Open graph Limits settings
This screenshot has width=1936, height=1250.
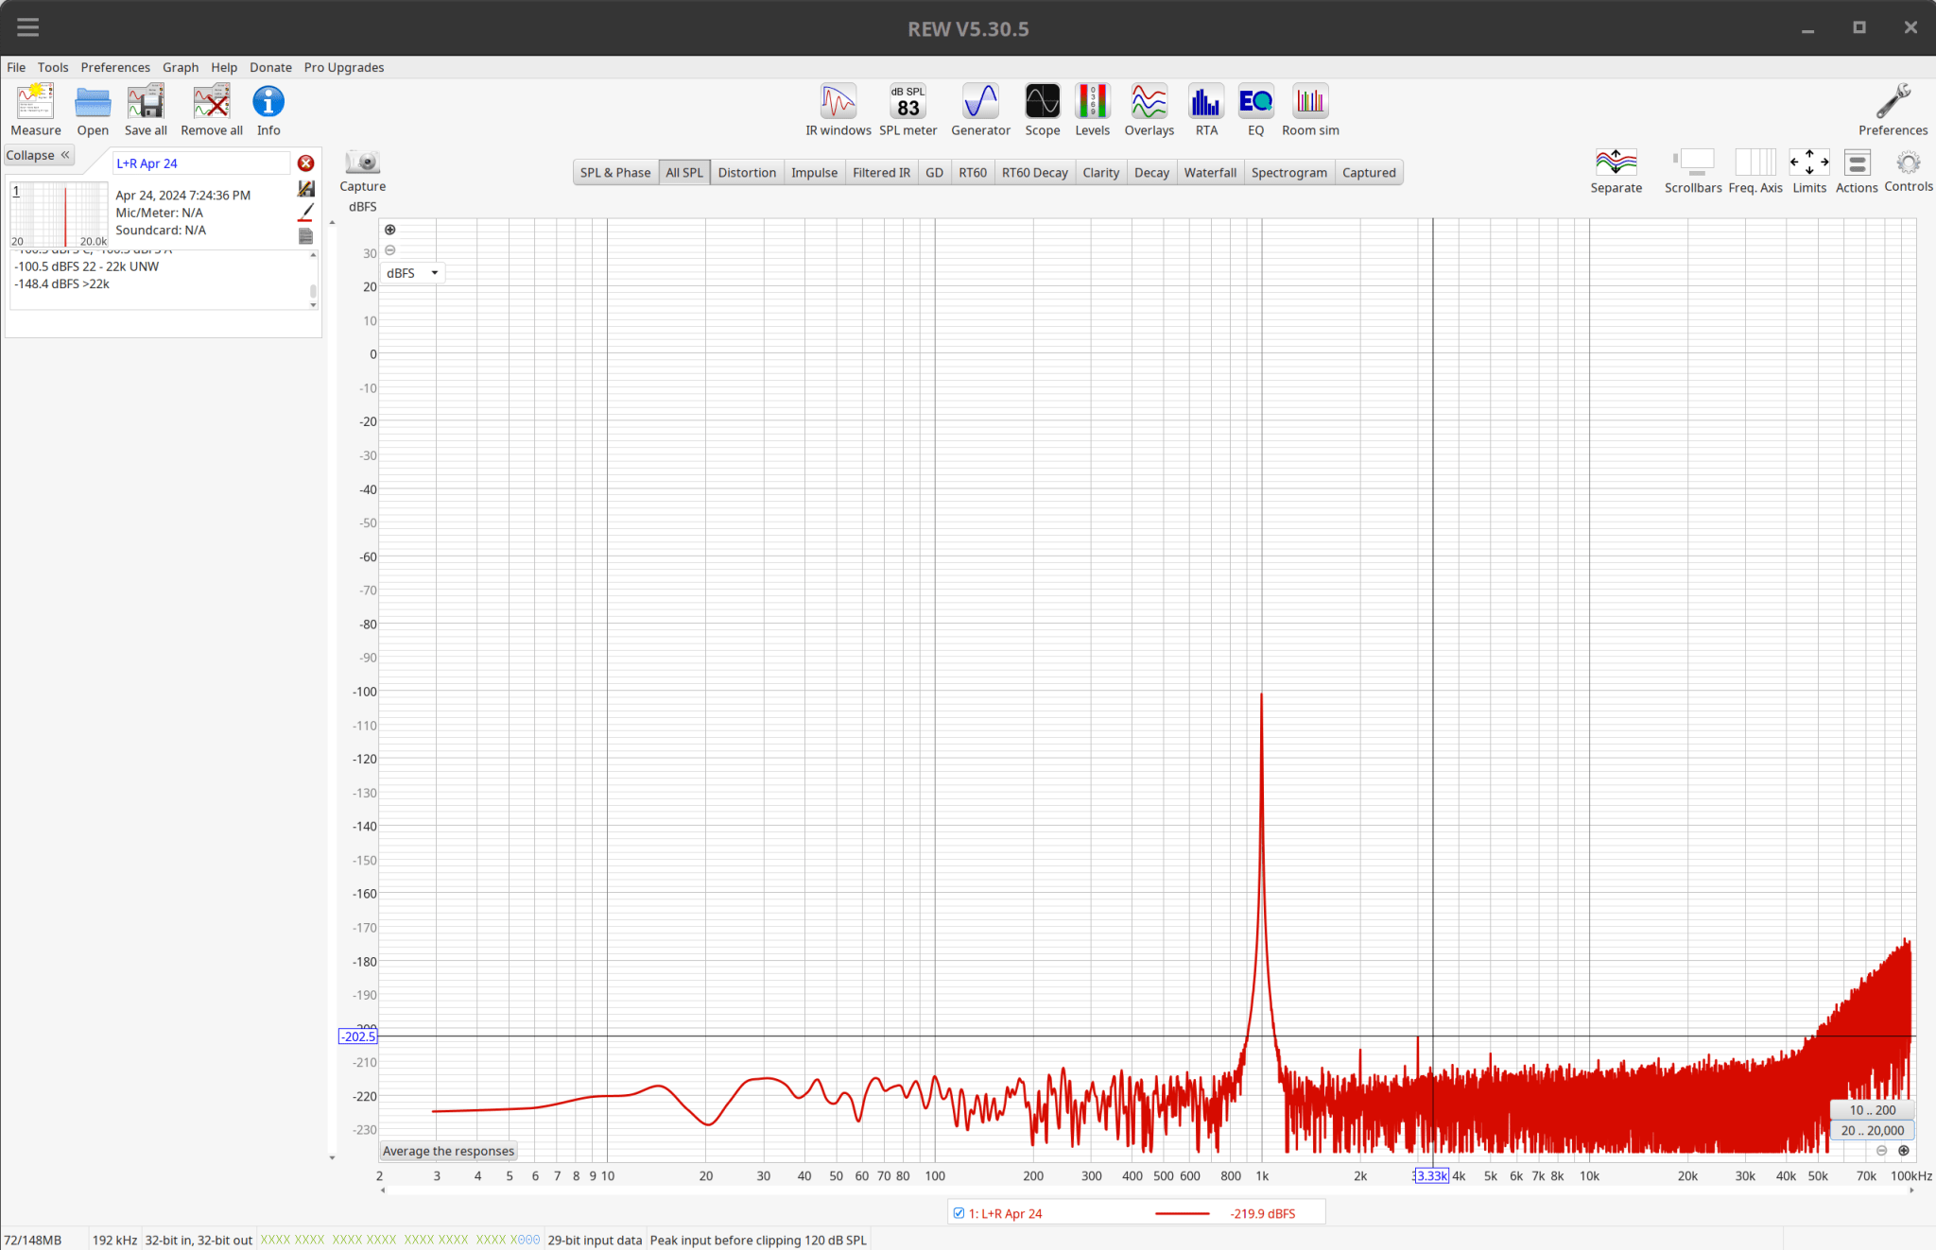coord(1809,171)
